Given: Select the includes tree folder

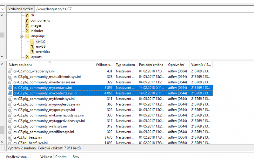Looking at the screenshot, I should coord(37,31).
